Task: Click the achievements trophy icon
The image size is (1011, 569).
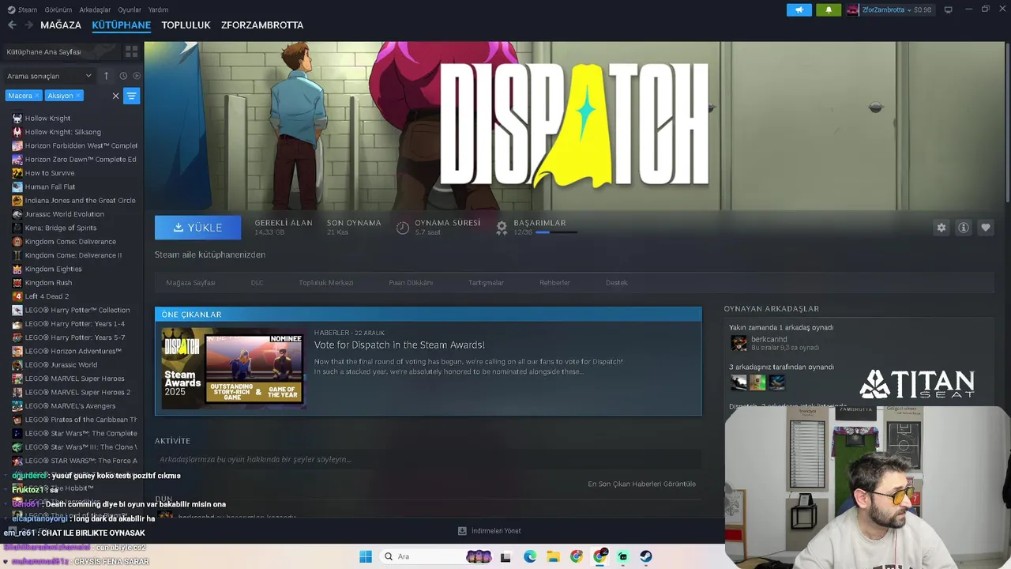Action: tap(502, 228)
